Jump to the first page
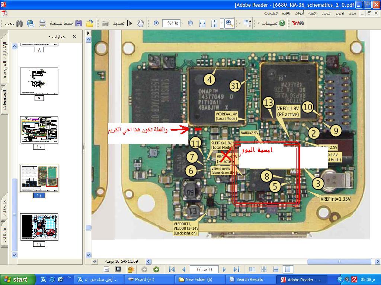The width and height of the screenshot is (381, 285). tap(172, 269)
